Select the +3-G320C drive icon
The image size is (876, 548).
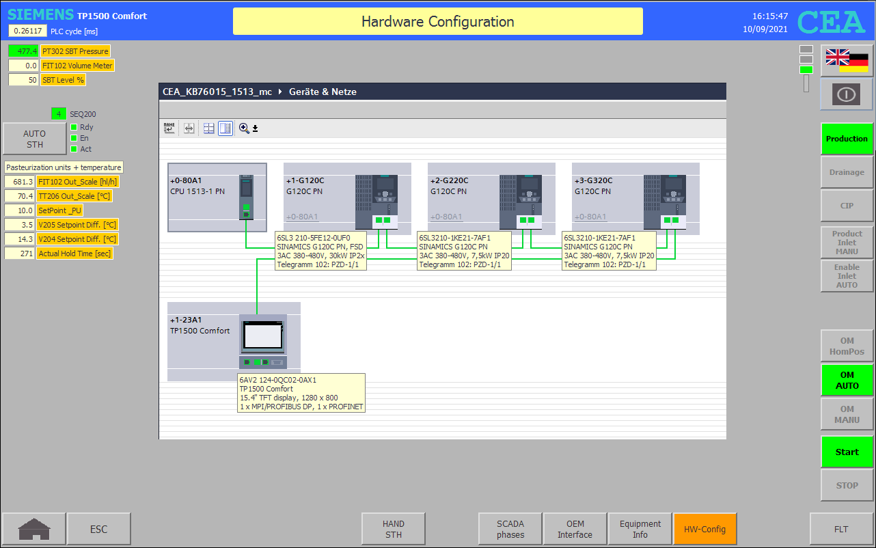666,202
